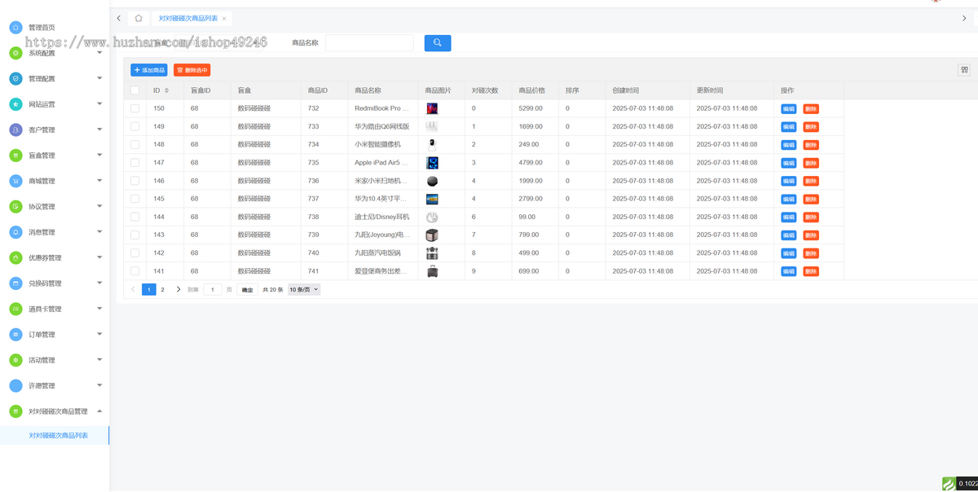Click the 消息管理 bell icon
The image size is (978, 492).
point(15,232)
